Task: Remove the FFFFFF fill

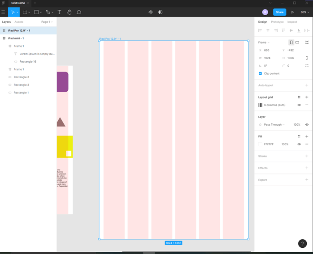Action: (307, 144)
